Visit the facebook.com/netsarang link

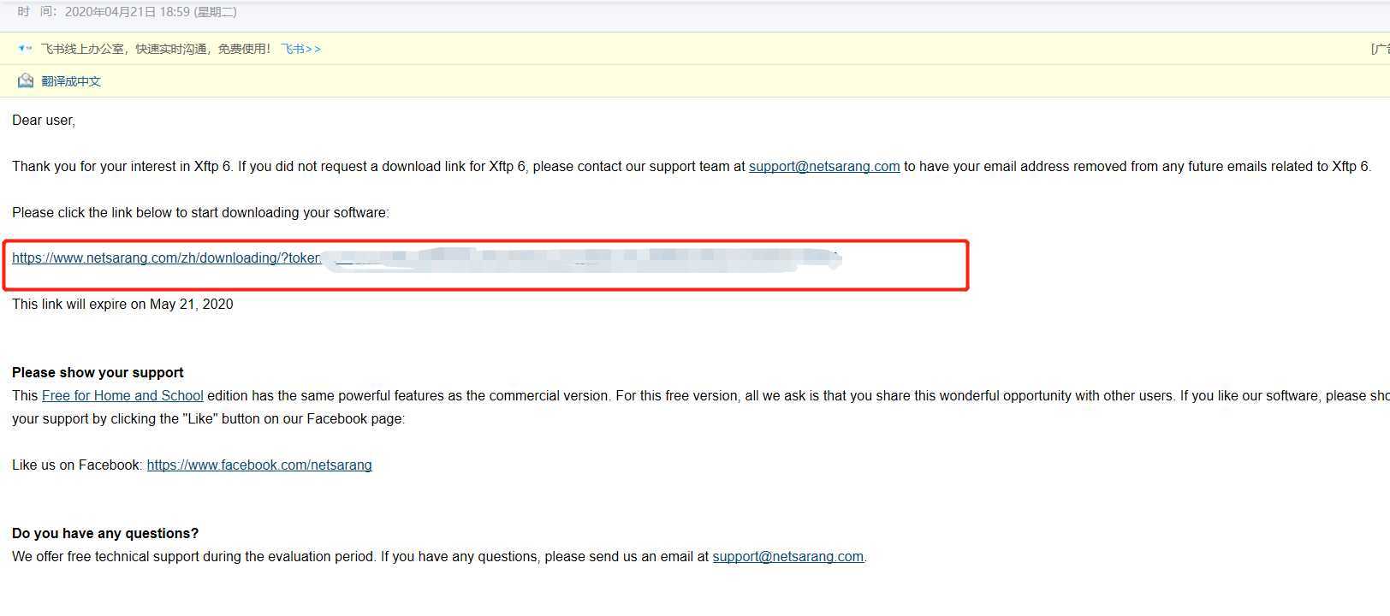[259, 465]
